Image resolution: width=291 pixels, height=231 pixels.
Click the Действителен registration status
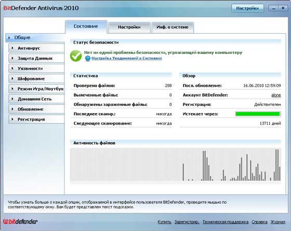point(268,104)
